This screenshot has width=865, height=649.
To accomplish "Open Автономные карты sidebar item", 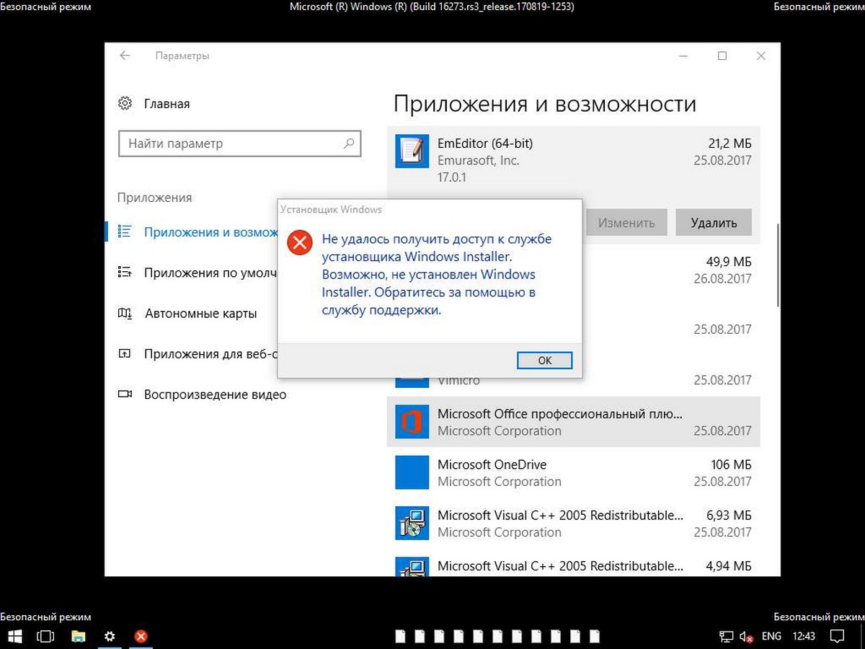I will point(192,314).
